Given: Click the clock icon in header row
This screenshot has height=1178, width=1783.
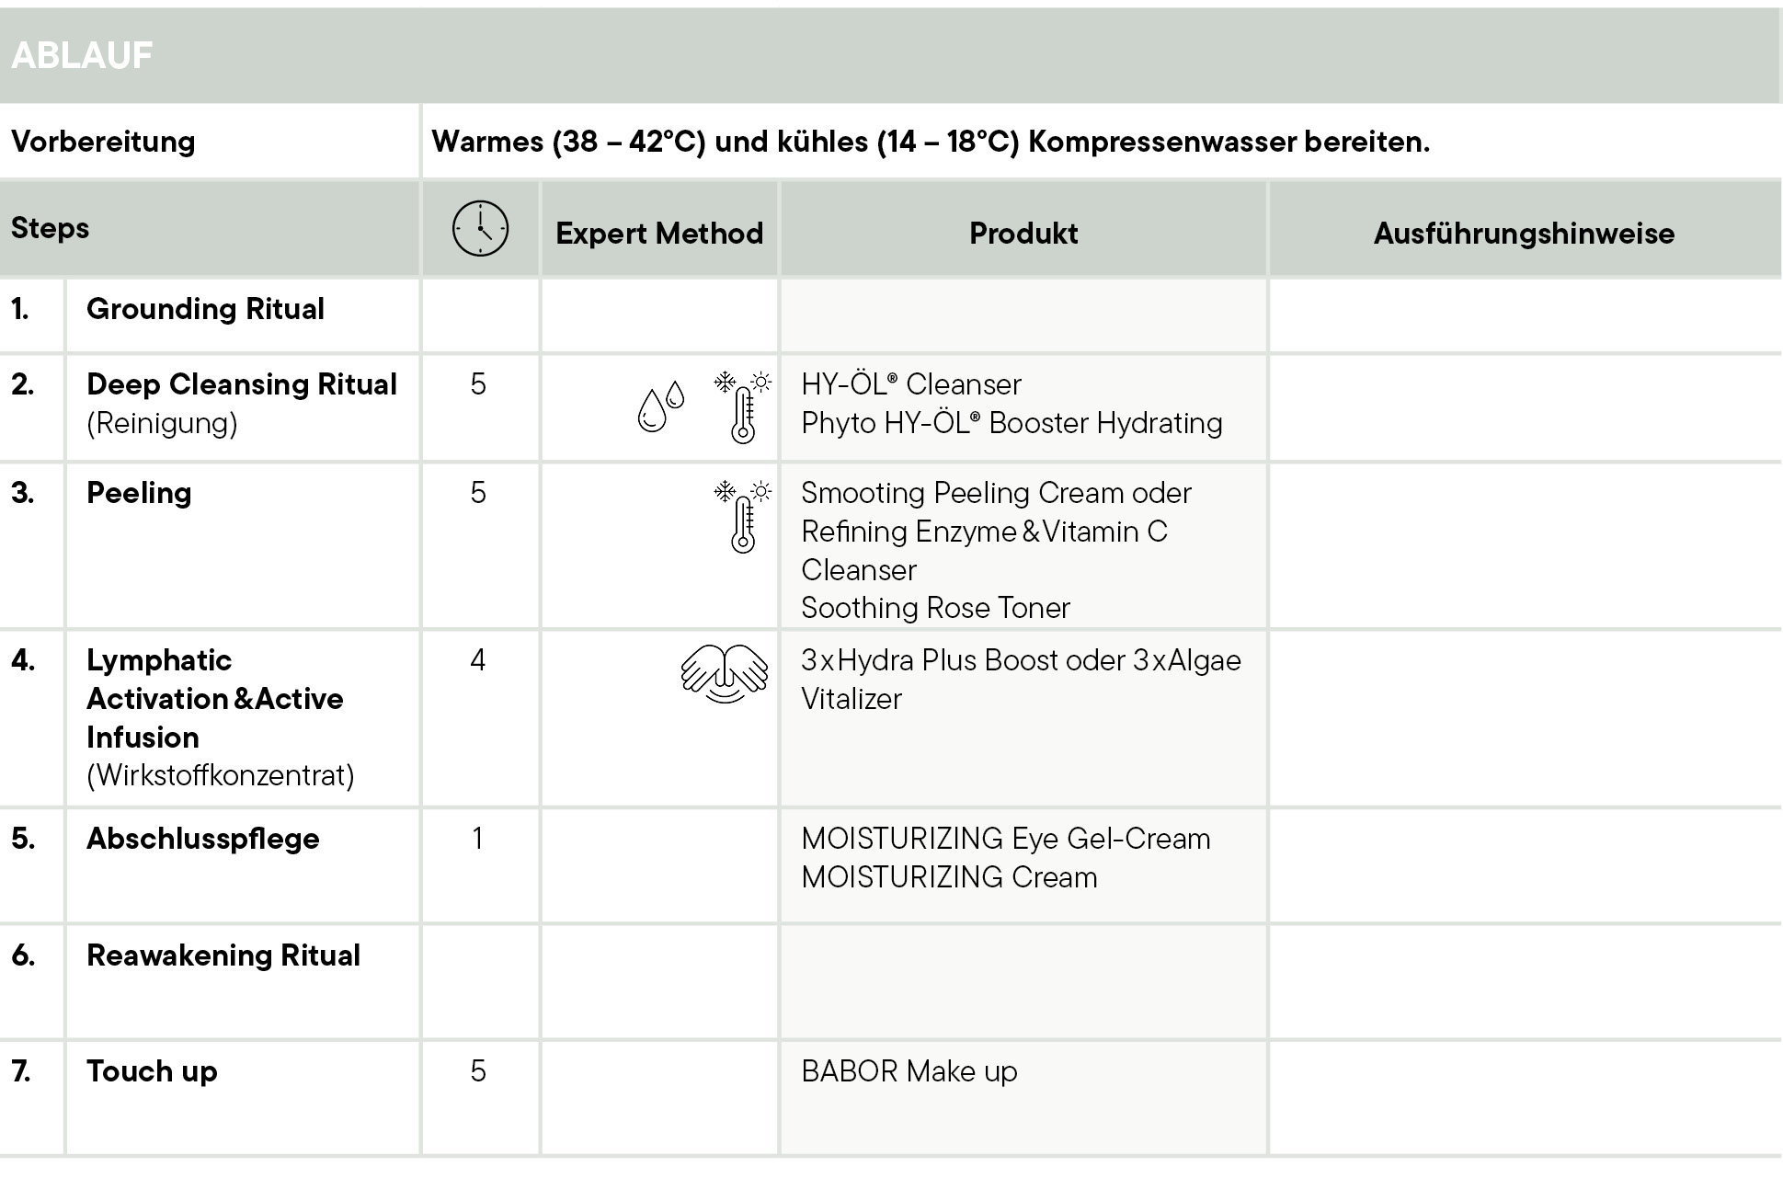Looking at the screenshot, I should (480, 229).
